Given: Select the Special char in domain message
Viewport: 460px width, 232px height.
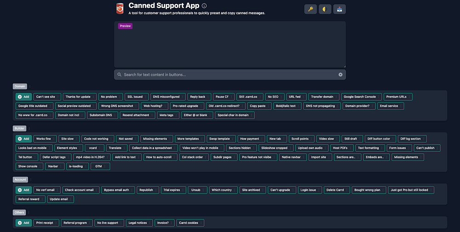Looking at the screenshot, I should (235, 115).
